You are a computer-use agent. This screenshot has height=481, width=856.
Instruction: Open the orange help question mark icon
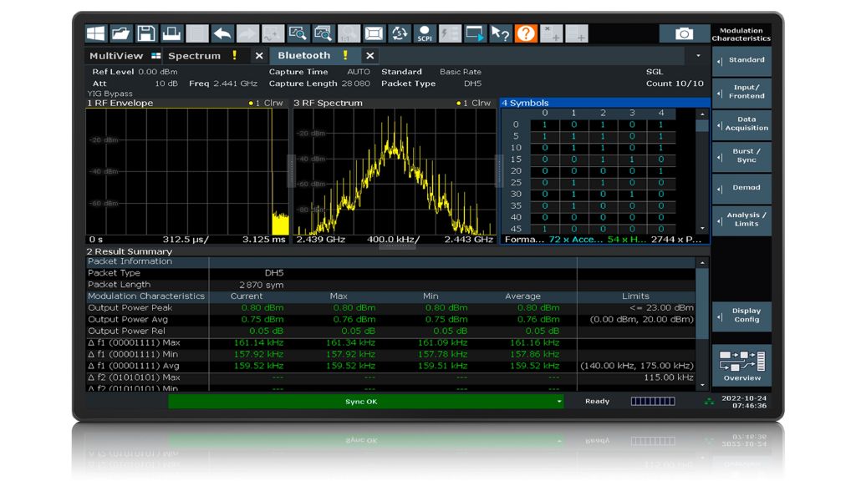(526, 33)
